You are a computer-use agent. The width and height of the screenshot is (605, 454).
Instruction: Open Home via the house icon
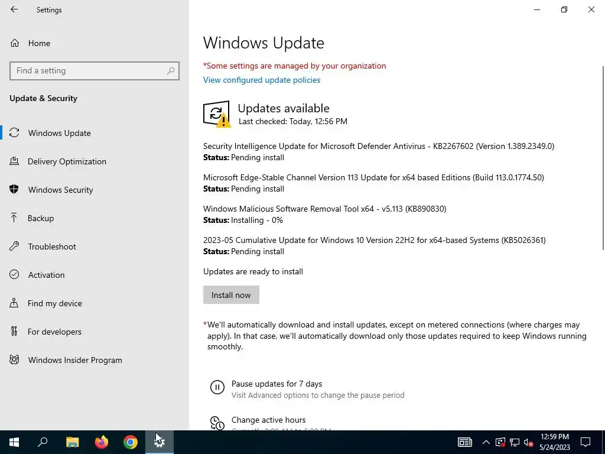click(15, 43)
